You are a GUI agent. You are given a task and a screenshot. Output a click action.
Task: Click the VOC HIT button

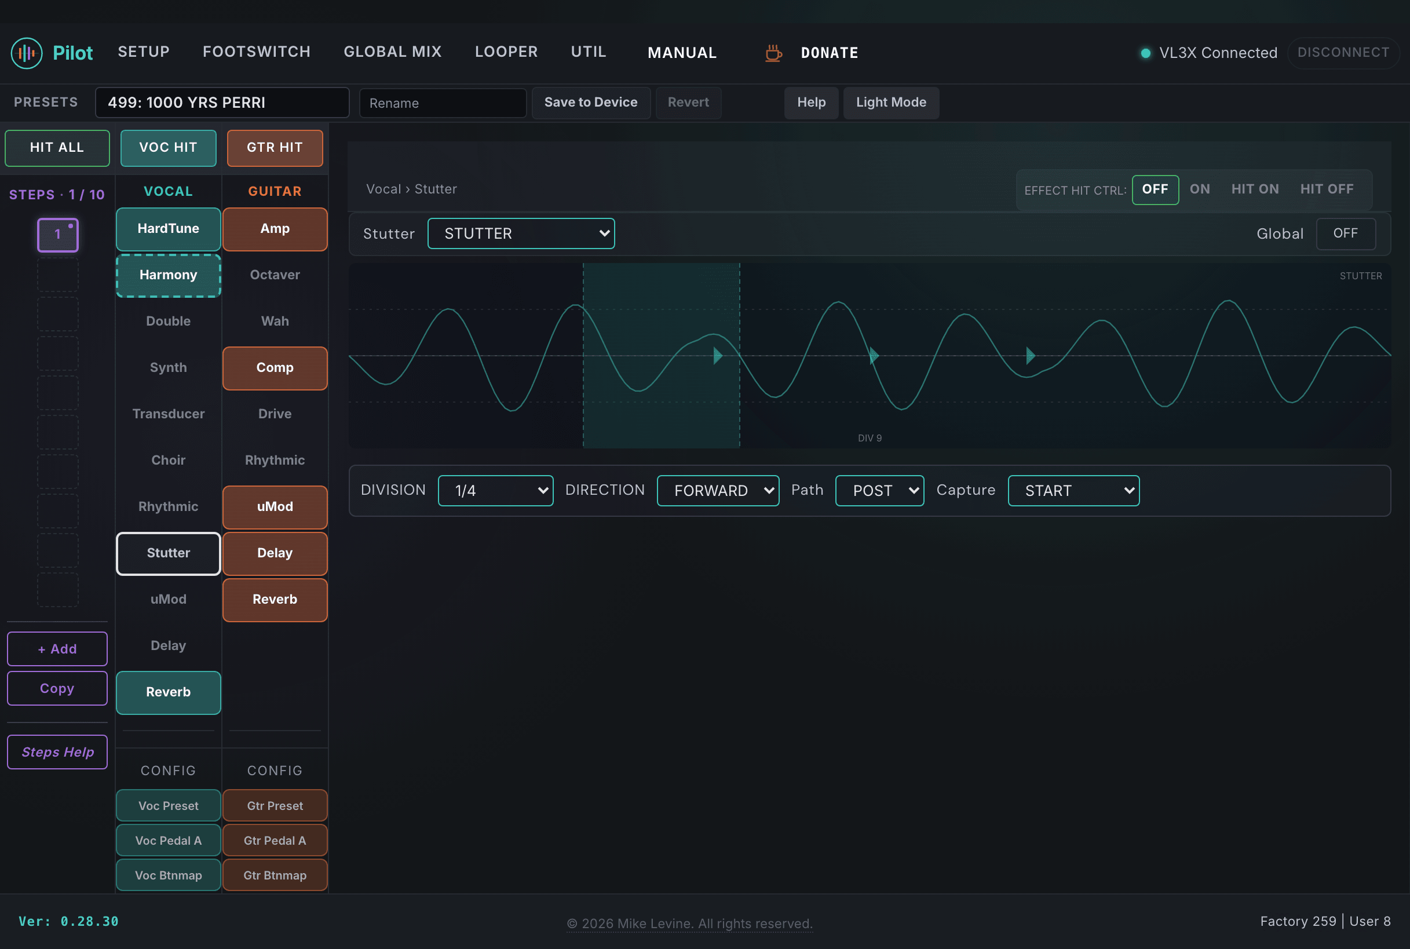[168, 148]
